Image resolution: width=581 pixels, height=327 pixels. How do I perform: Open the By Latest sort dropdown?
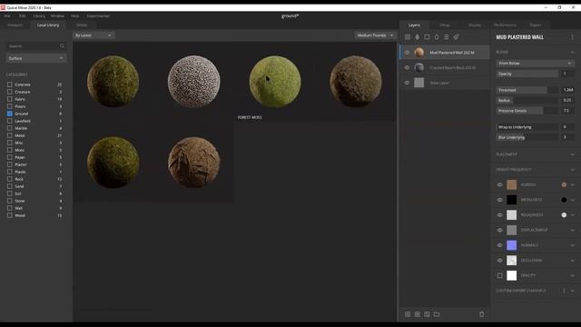click(94, 35)
